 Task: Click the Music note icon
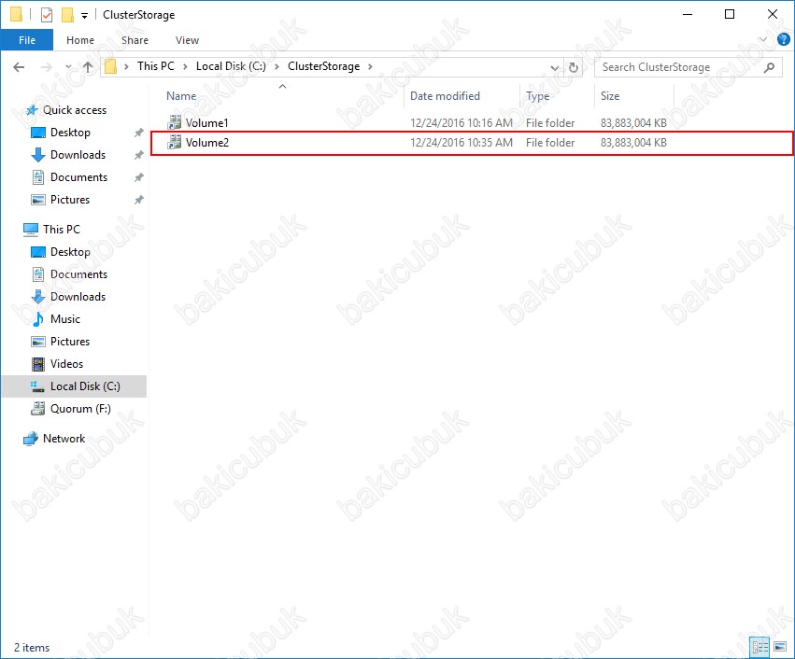point(38,319)
